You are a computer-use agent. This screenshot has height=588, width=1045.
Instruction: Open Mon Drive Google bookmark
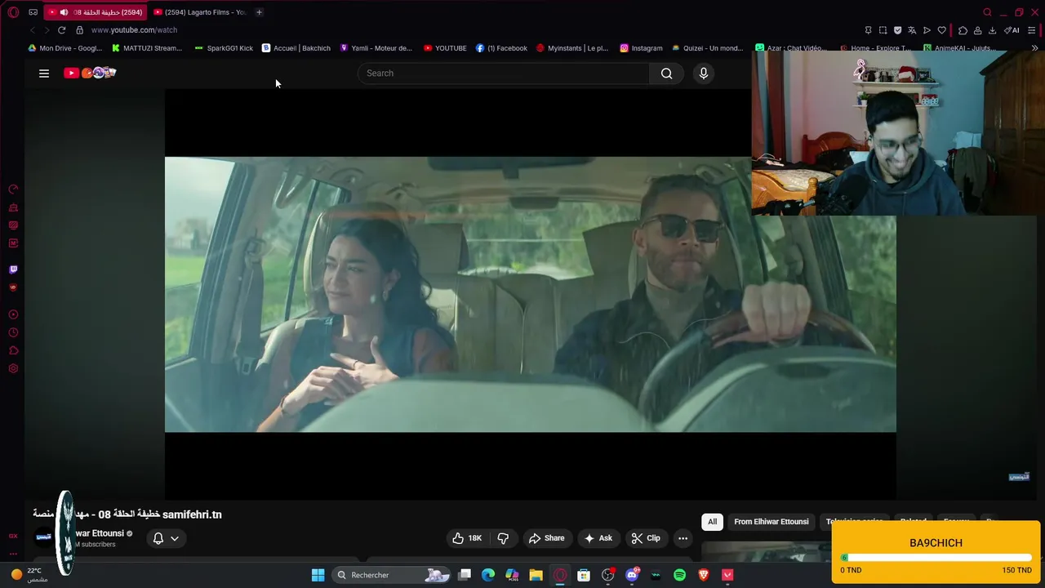tap(65, 48)
